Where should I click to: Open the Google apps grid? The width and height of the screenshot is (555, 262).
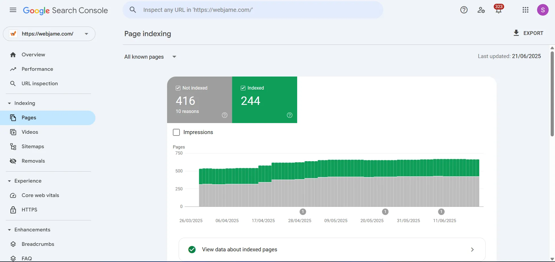click(526, 10)
